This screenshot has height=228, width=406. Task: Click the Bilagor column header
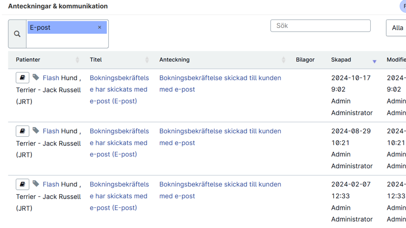pos(305,60)
